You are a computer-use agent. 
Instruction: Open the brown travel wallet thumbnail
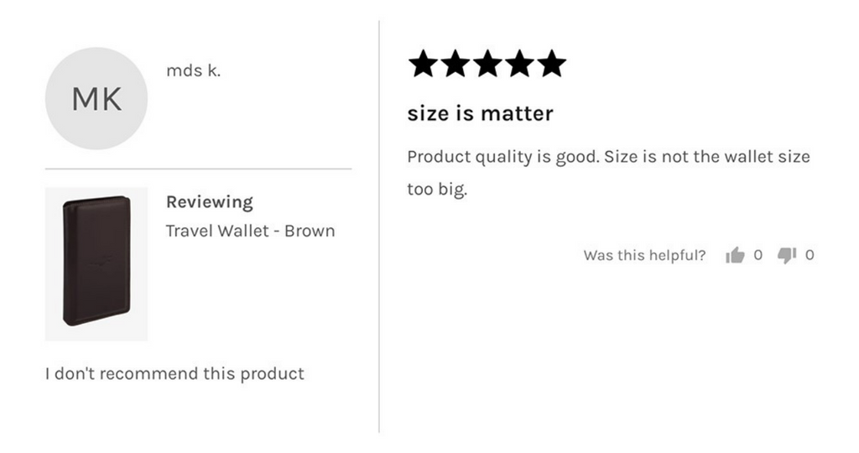coord(96,264)
